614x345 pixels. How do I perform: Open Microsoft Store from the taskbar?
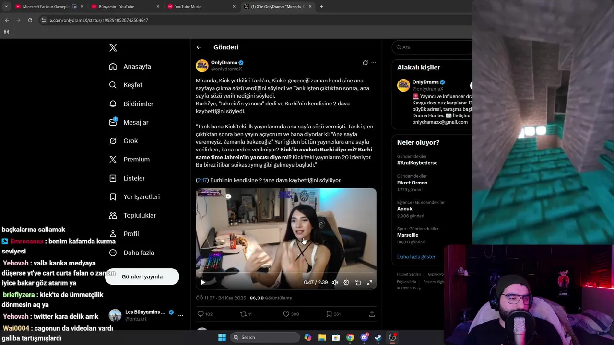click(336, 337)
